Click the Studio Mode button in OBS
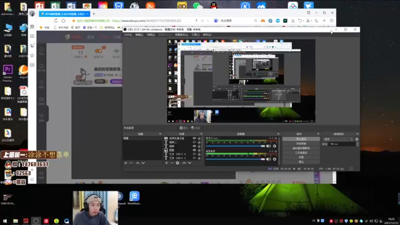Screen dimensions: 400x225 click(x=301, y=153)
